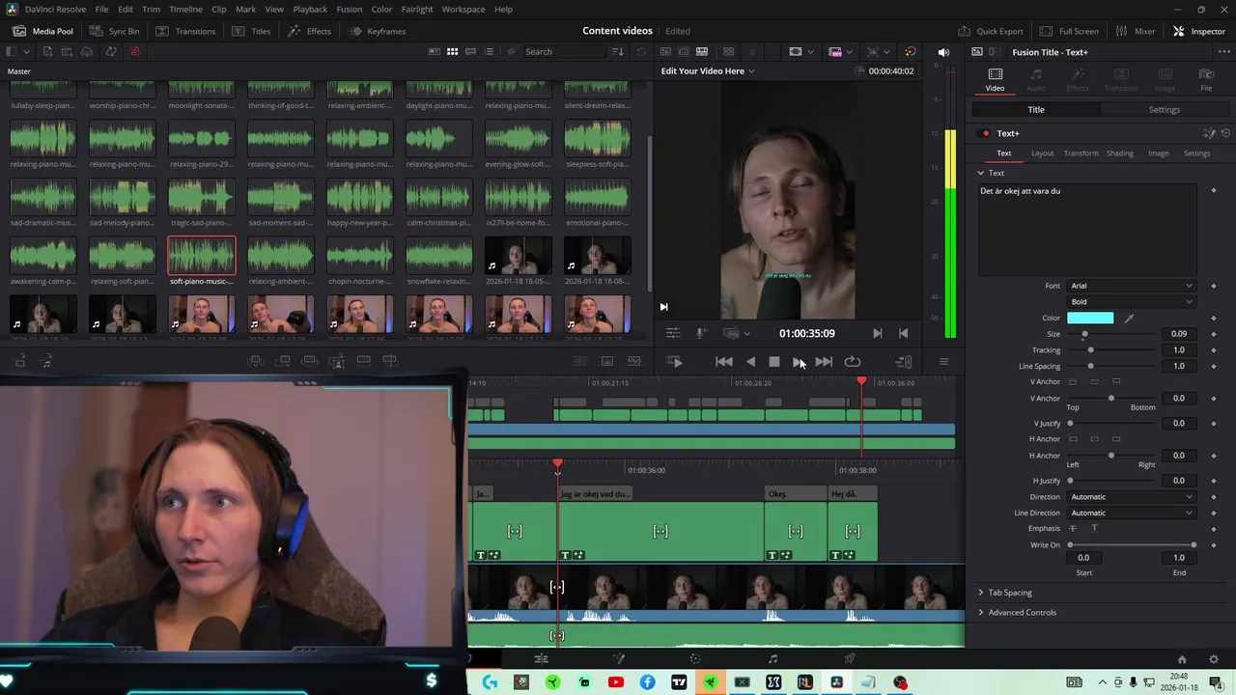The height and width of the screenshot is (695, 1236).
Task: Open the Fairlight menu
Action: (x=417, y=9)
